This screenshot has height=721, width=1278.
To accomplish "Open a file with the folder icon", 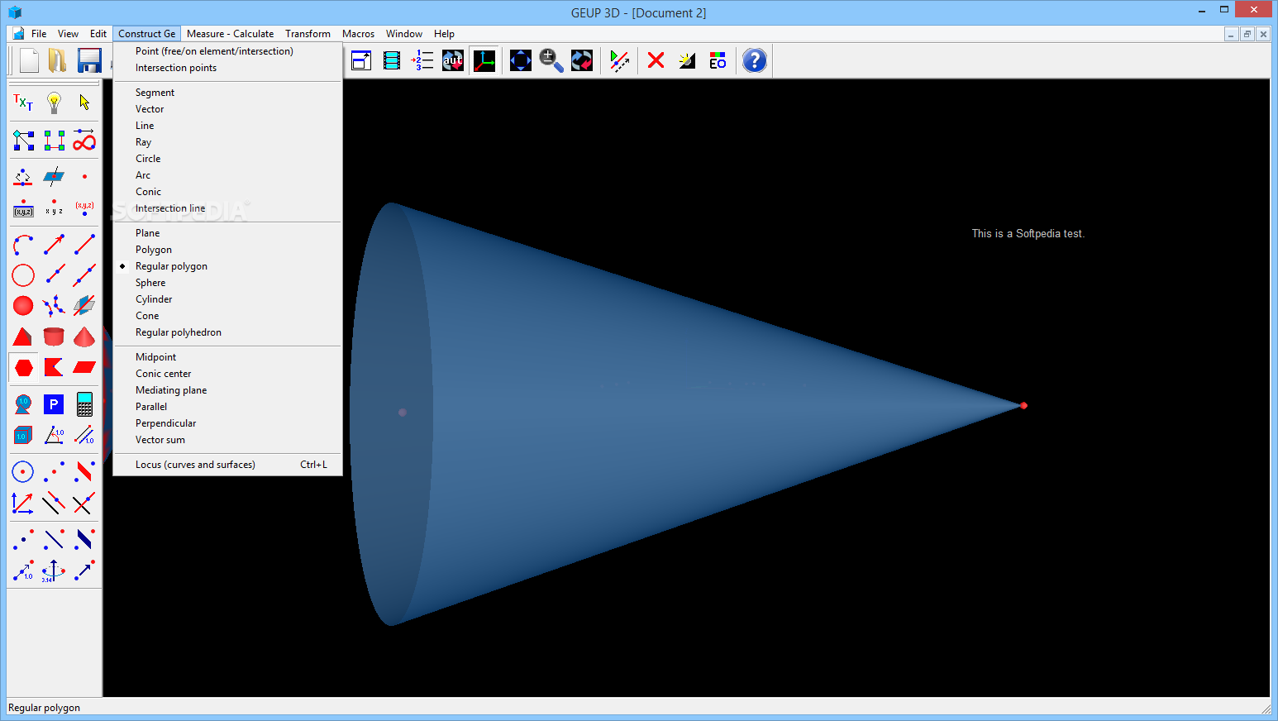I will (57, 60).
